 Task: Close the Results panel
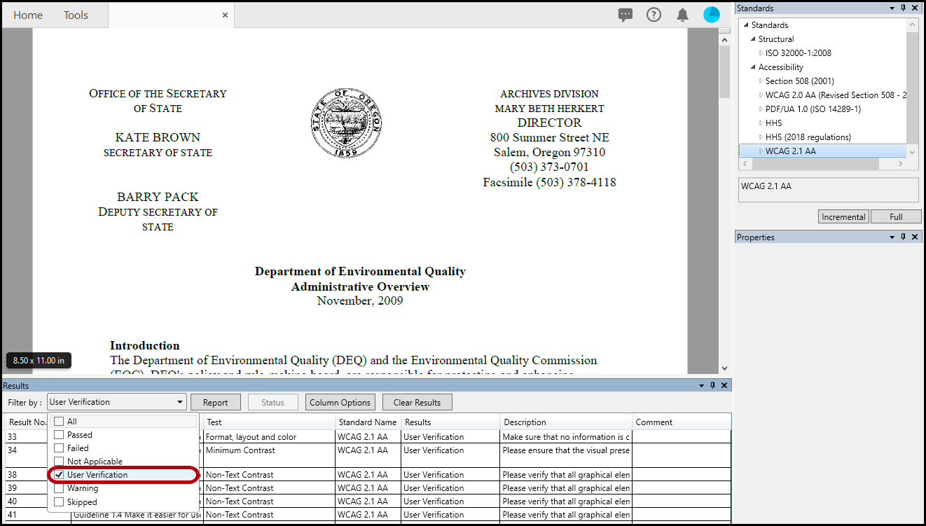pos(724,386)
